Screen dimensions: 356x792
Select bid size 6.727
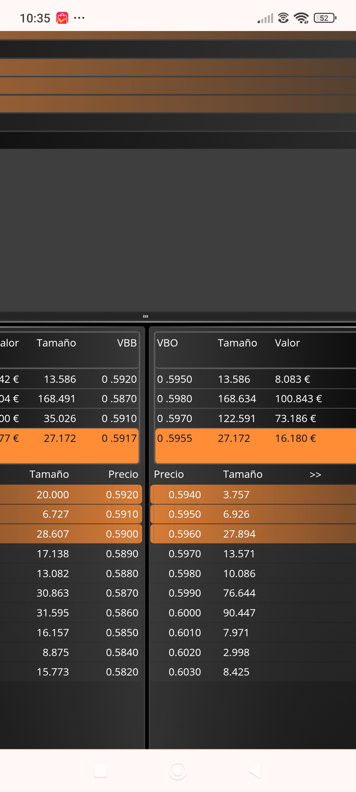[56, 514]
